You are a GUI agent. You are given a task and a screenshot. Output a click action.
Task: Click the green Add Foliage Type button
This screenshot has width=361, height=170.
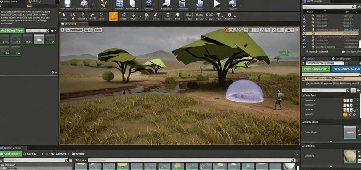tap(12, 31)
